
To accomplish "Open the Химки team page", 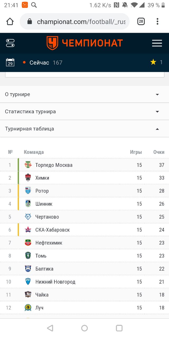I will pyautogui.click(x=42, y=178).
